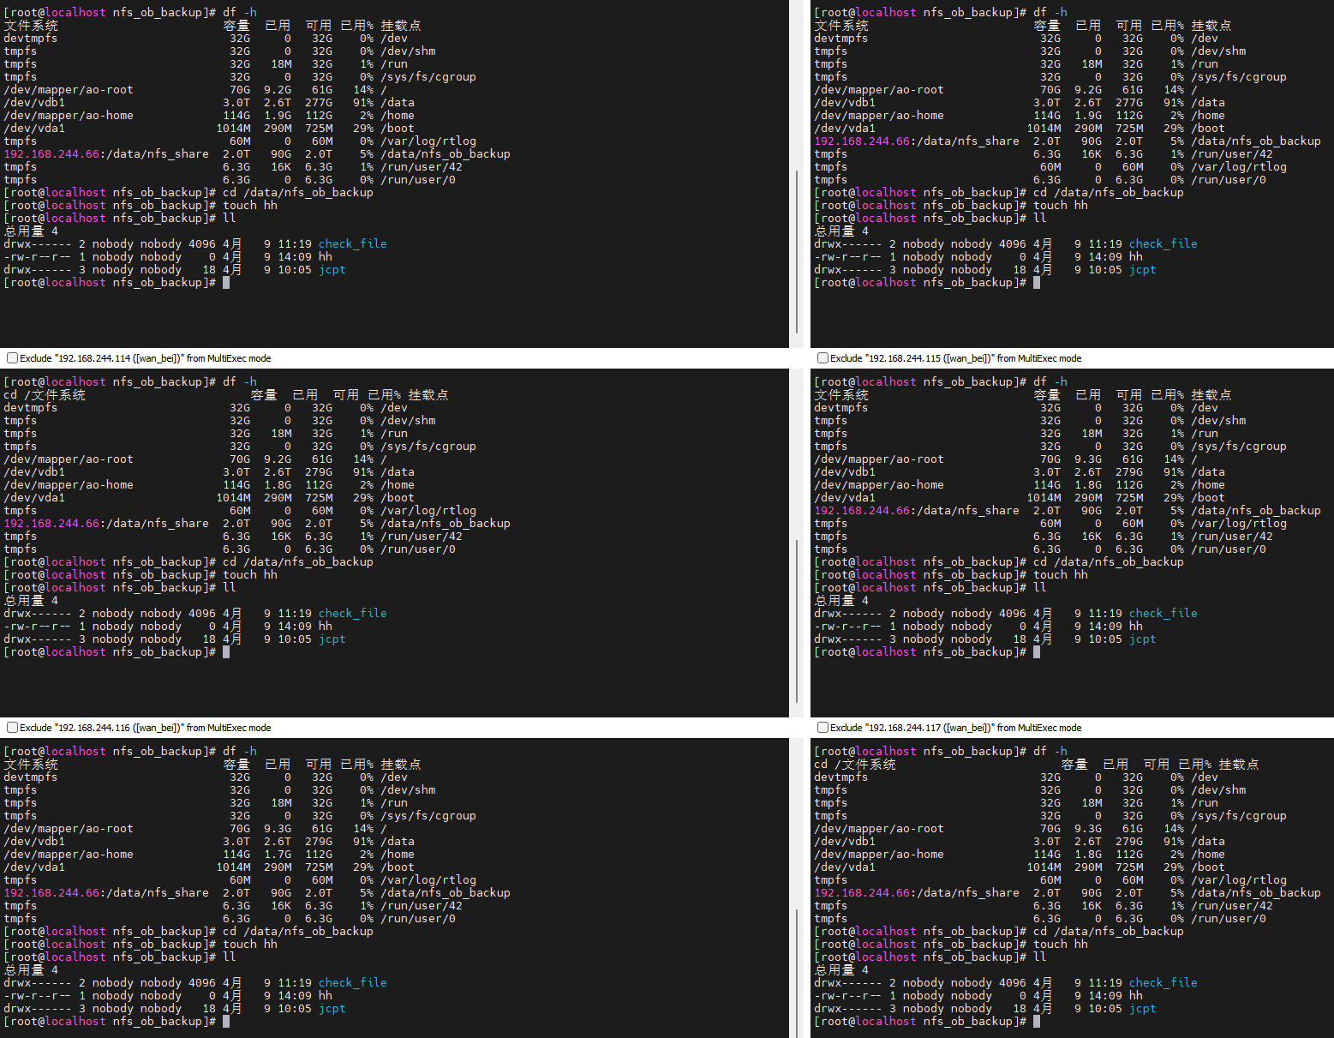Enable exclusion of 192.168.244.116 from MultiExec
Screen dimensions: 1334x1038
point(12,728)
